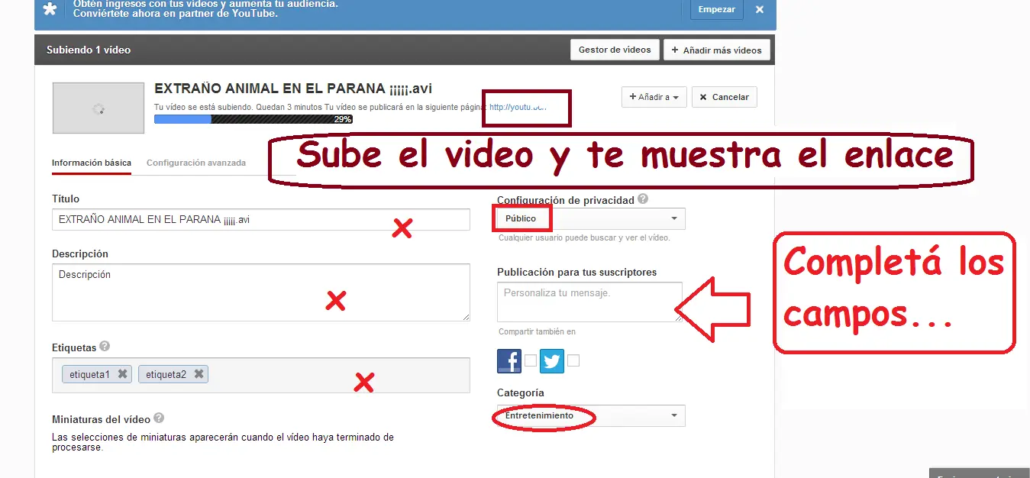
Task: Click the 29% progress percentage label
Action: click(342, 119)
